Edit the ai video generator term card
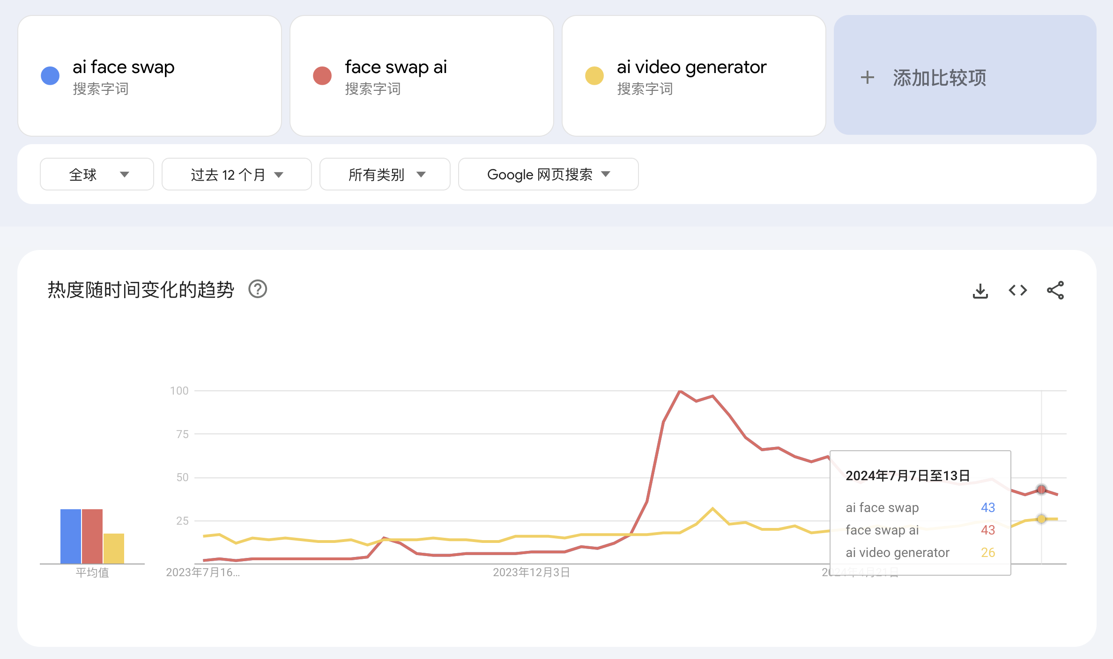The height and width of the screenshot is (659, 1113). pyautogui.click(x=694, y=76)
